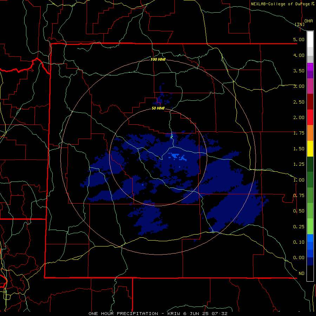Click the [IN] units label
Screen dimensions: 316x316
(300, 24)
